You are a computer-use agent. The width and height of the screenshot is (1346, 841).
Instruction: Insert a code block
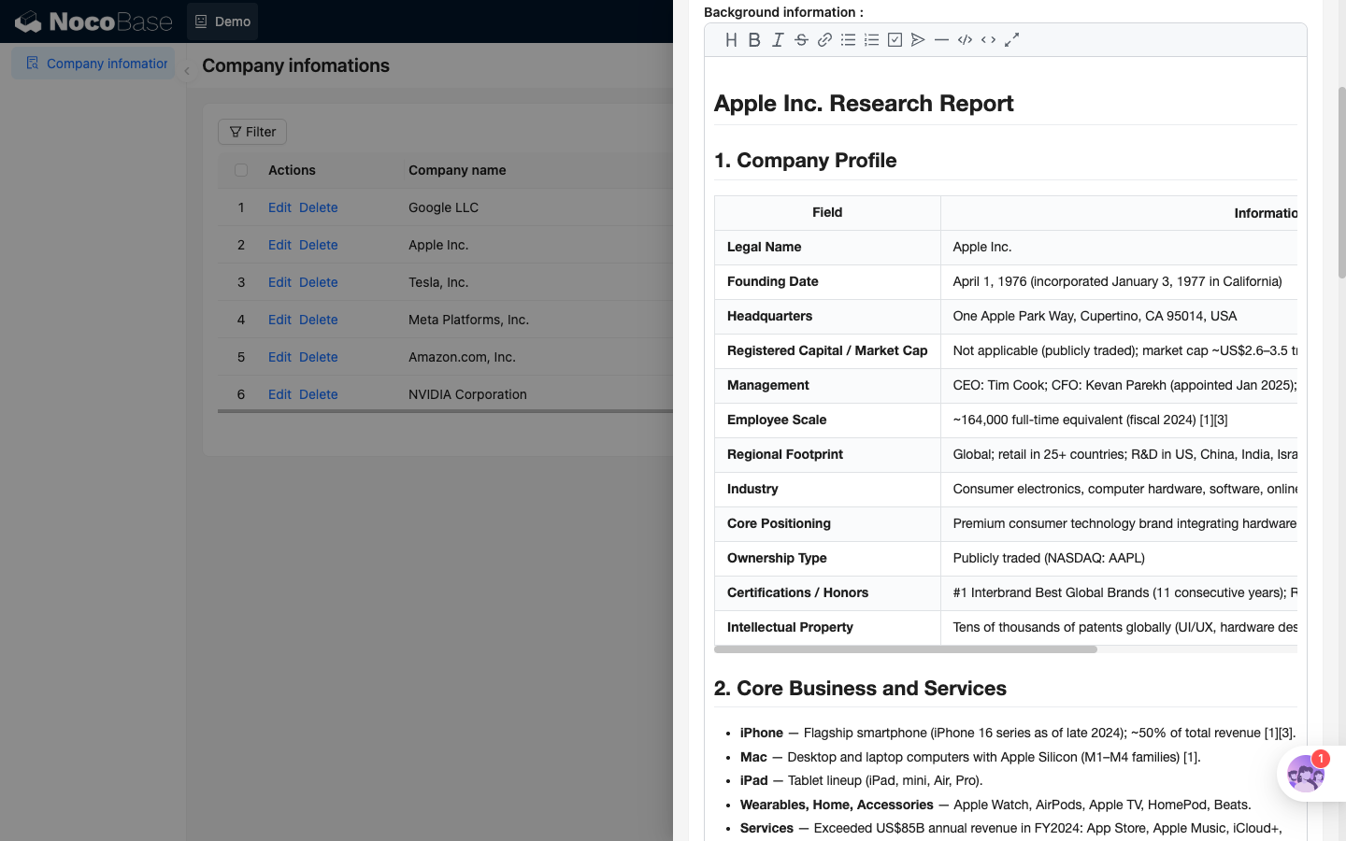click(x=965, y=40)
